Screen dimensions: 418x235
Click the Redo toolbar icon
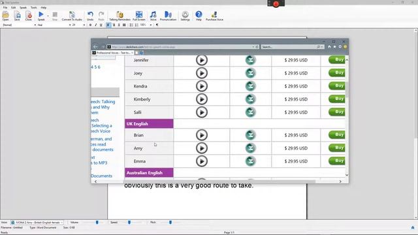(x=101, y=16)
